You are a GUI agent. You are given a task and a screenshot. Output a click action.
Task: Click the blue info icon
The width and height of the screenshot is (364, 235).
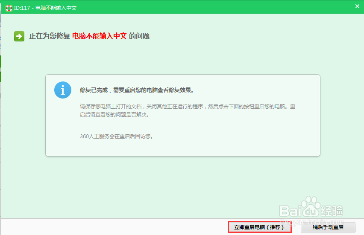63,90
